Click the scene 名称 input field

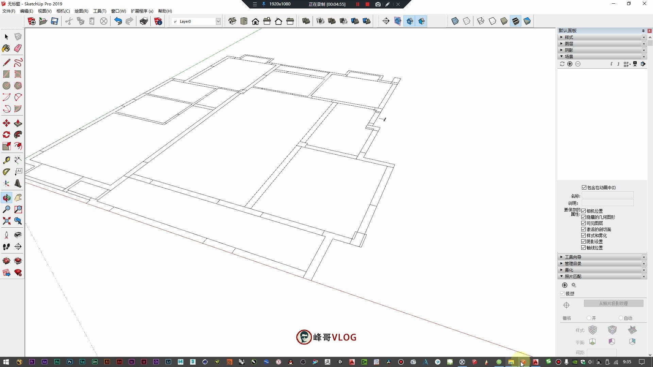pos(607,195)
